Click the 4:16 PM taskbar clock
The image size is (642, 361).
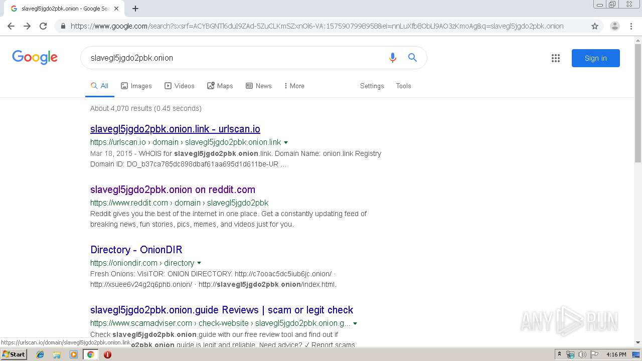(x=616, y=354)
